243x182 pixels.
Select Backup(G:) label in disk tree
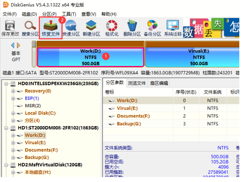[x=37, y=158]
